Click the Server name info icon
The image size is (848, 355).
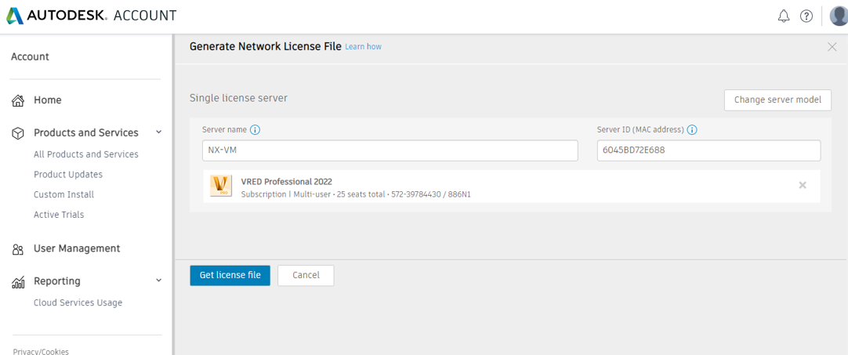pos(255,130)
